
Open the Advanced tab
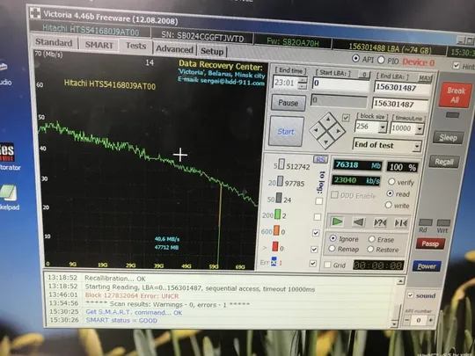[174, 49]
